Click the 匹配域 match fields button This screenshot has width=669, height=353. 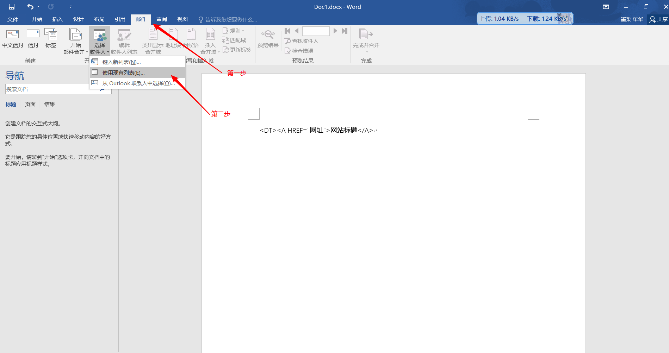234,40
